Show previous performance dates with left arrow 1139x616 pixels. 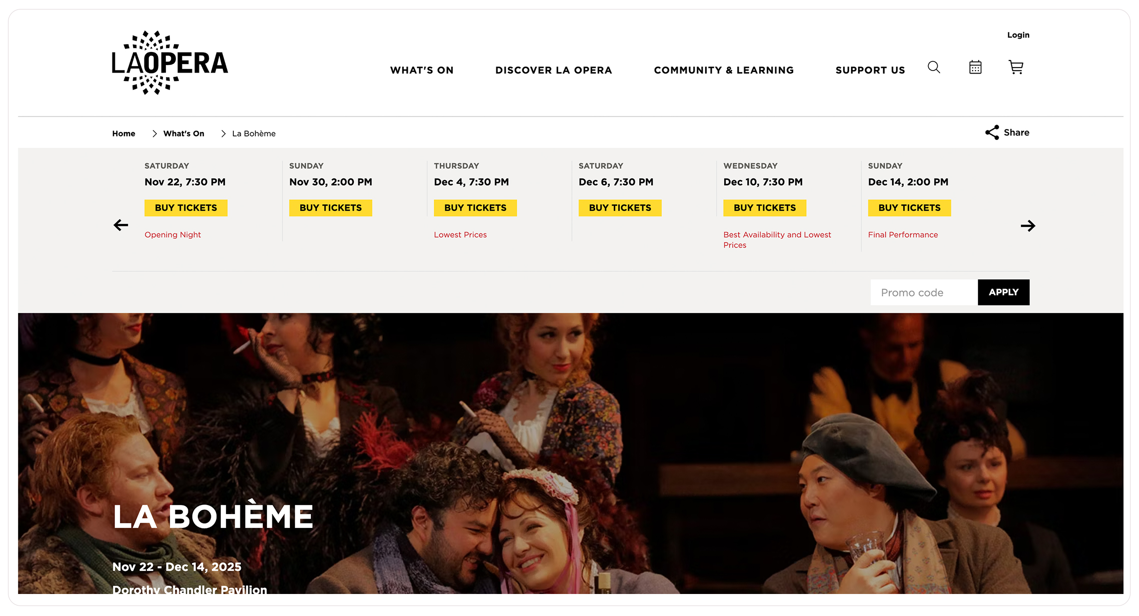pos(121,225)
